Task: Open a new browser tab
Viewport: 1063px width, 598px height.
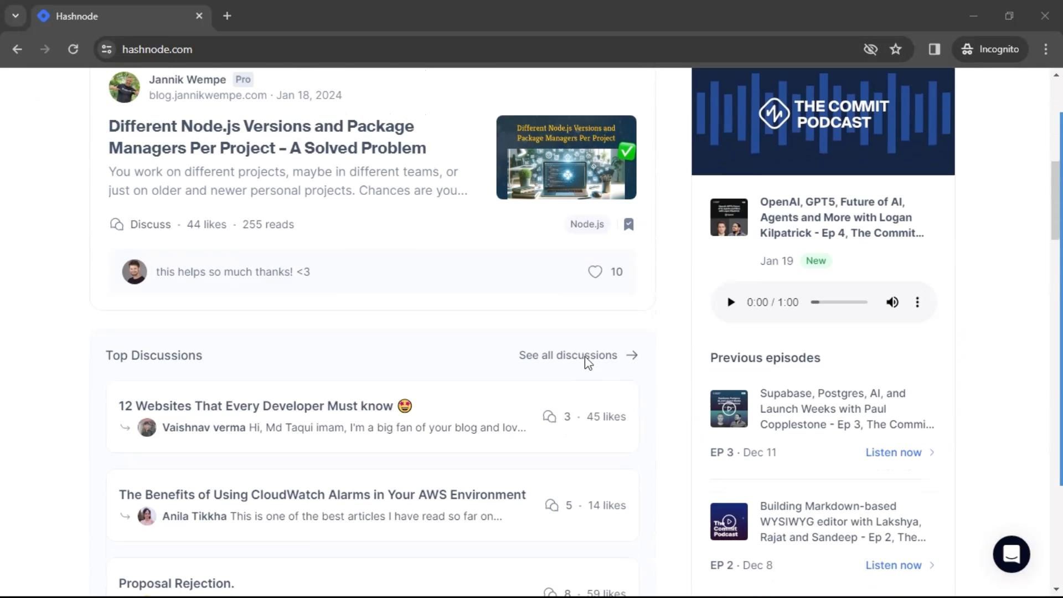Action: 227,16
